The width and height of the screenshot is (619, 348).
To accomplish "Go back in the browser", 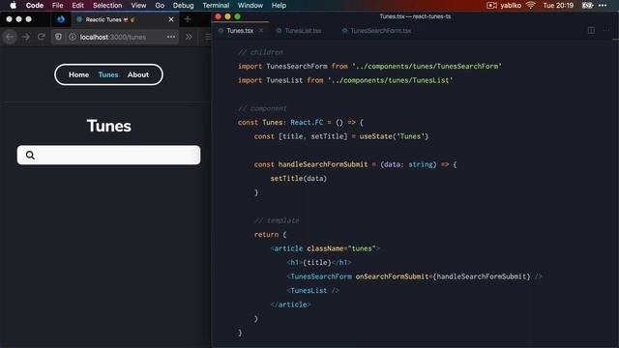I will coord(10,37).
